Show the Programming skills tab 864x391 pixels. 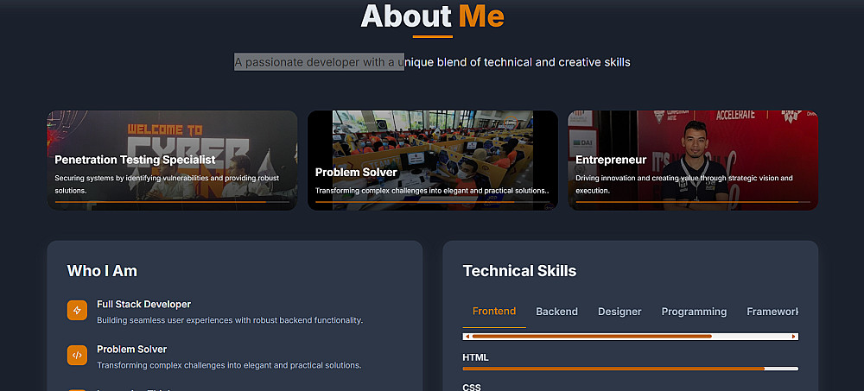[x=694, y=312]
